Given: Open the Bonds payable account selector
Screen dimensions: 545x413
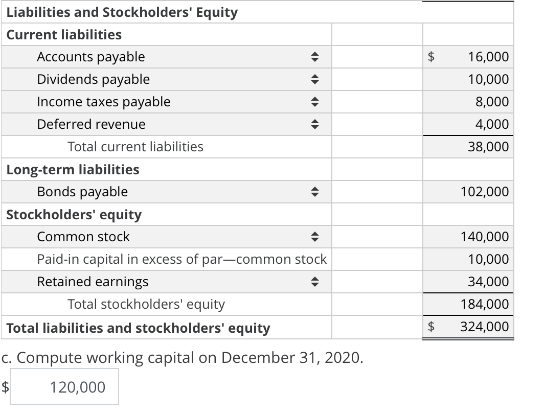Looking at the screenshot, I should pos(315,192).
